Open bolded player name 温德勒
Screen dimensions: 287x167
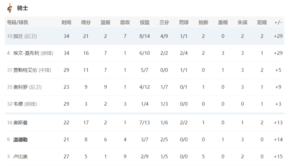[x=20, y=140]
